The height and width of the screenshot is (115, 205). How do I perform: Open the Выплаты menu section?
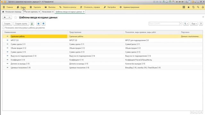(x=52, y=7)
